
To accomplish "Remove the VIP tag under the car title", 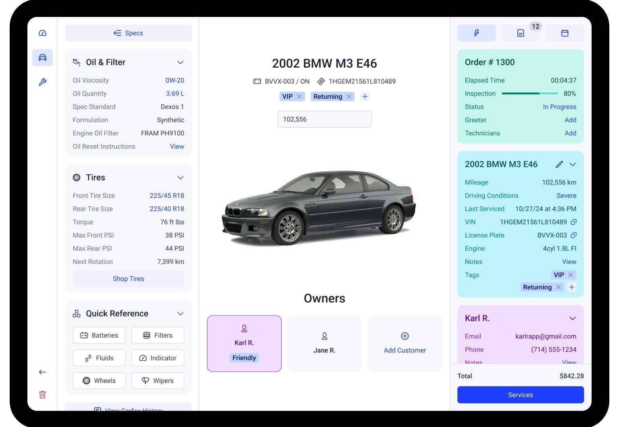I will tap(299, 96).
